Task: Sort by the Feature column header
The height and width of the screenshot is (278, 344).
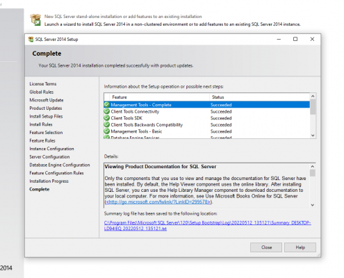Action: coord(160,97)
